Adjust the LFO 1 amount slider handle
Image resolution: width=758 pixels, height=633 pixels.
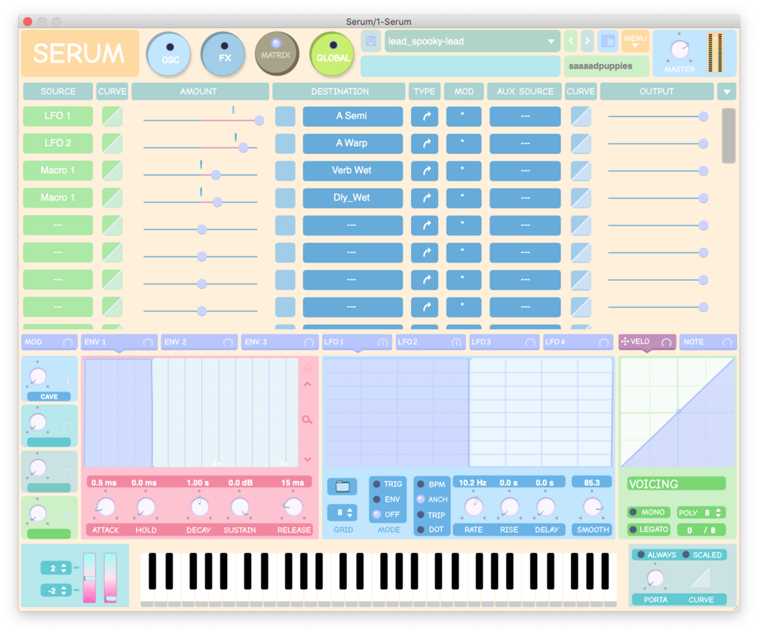pyautogui.click(x=259, y=121)
